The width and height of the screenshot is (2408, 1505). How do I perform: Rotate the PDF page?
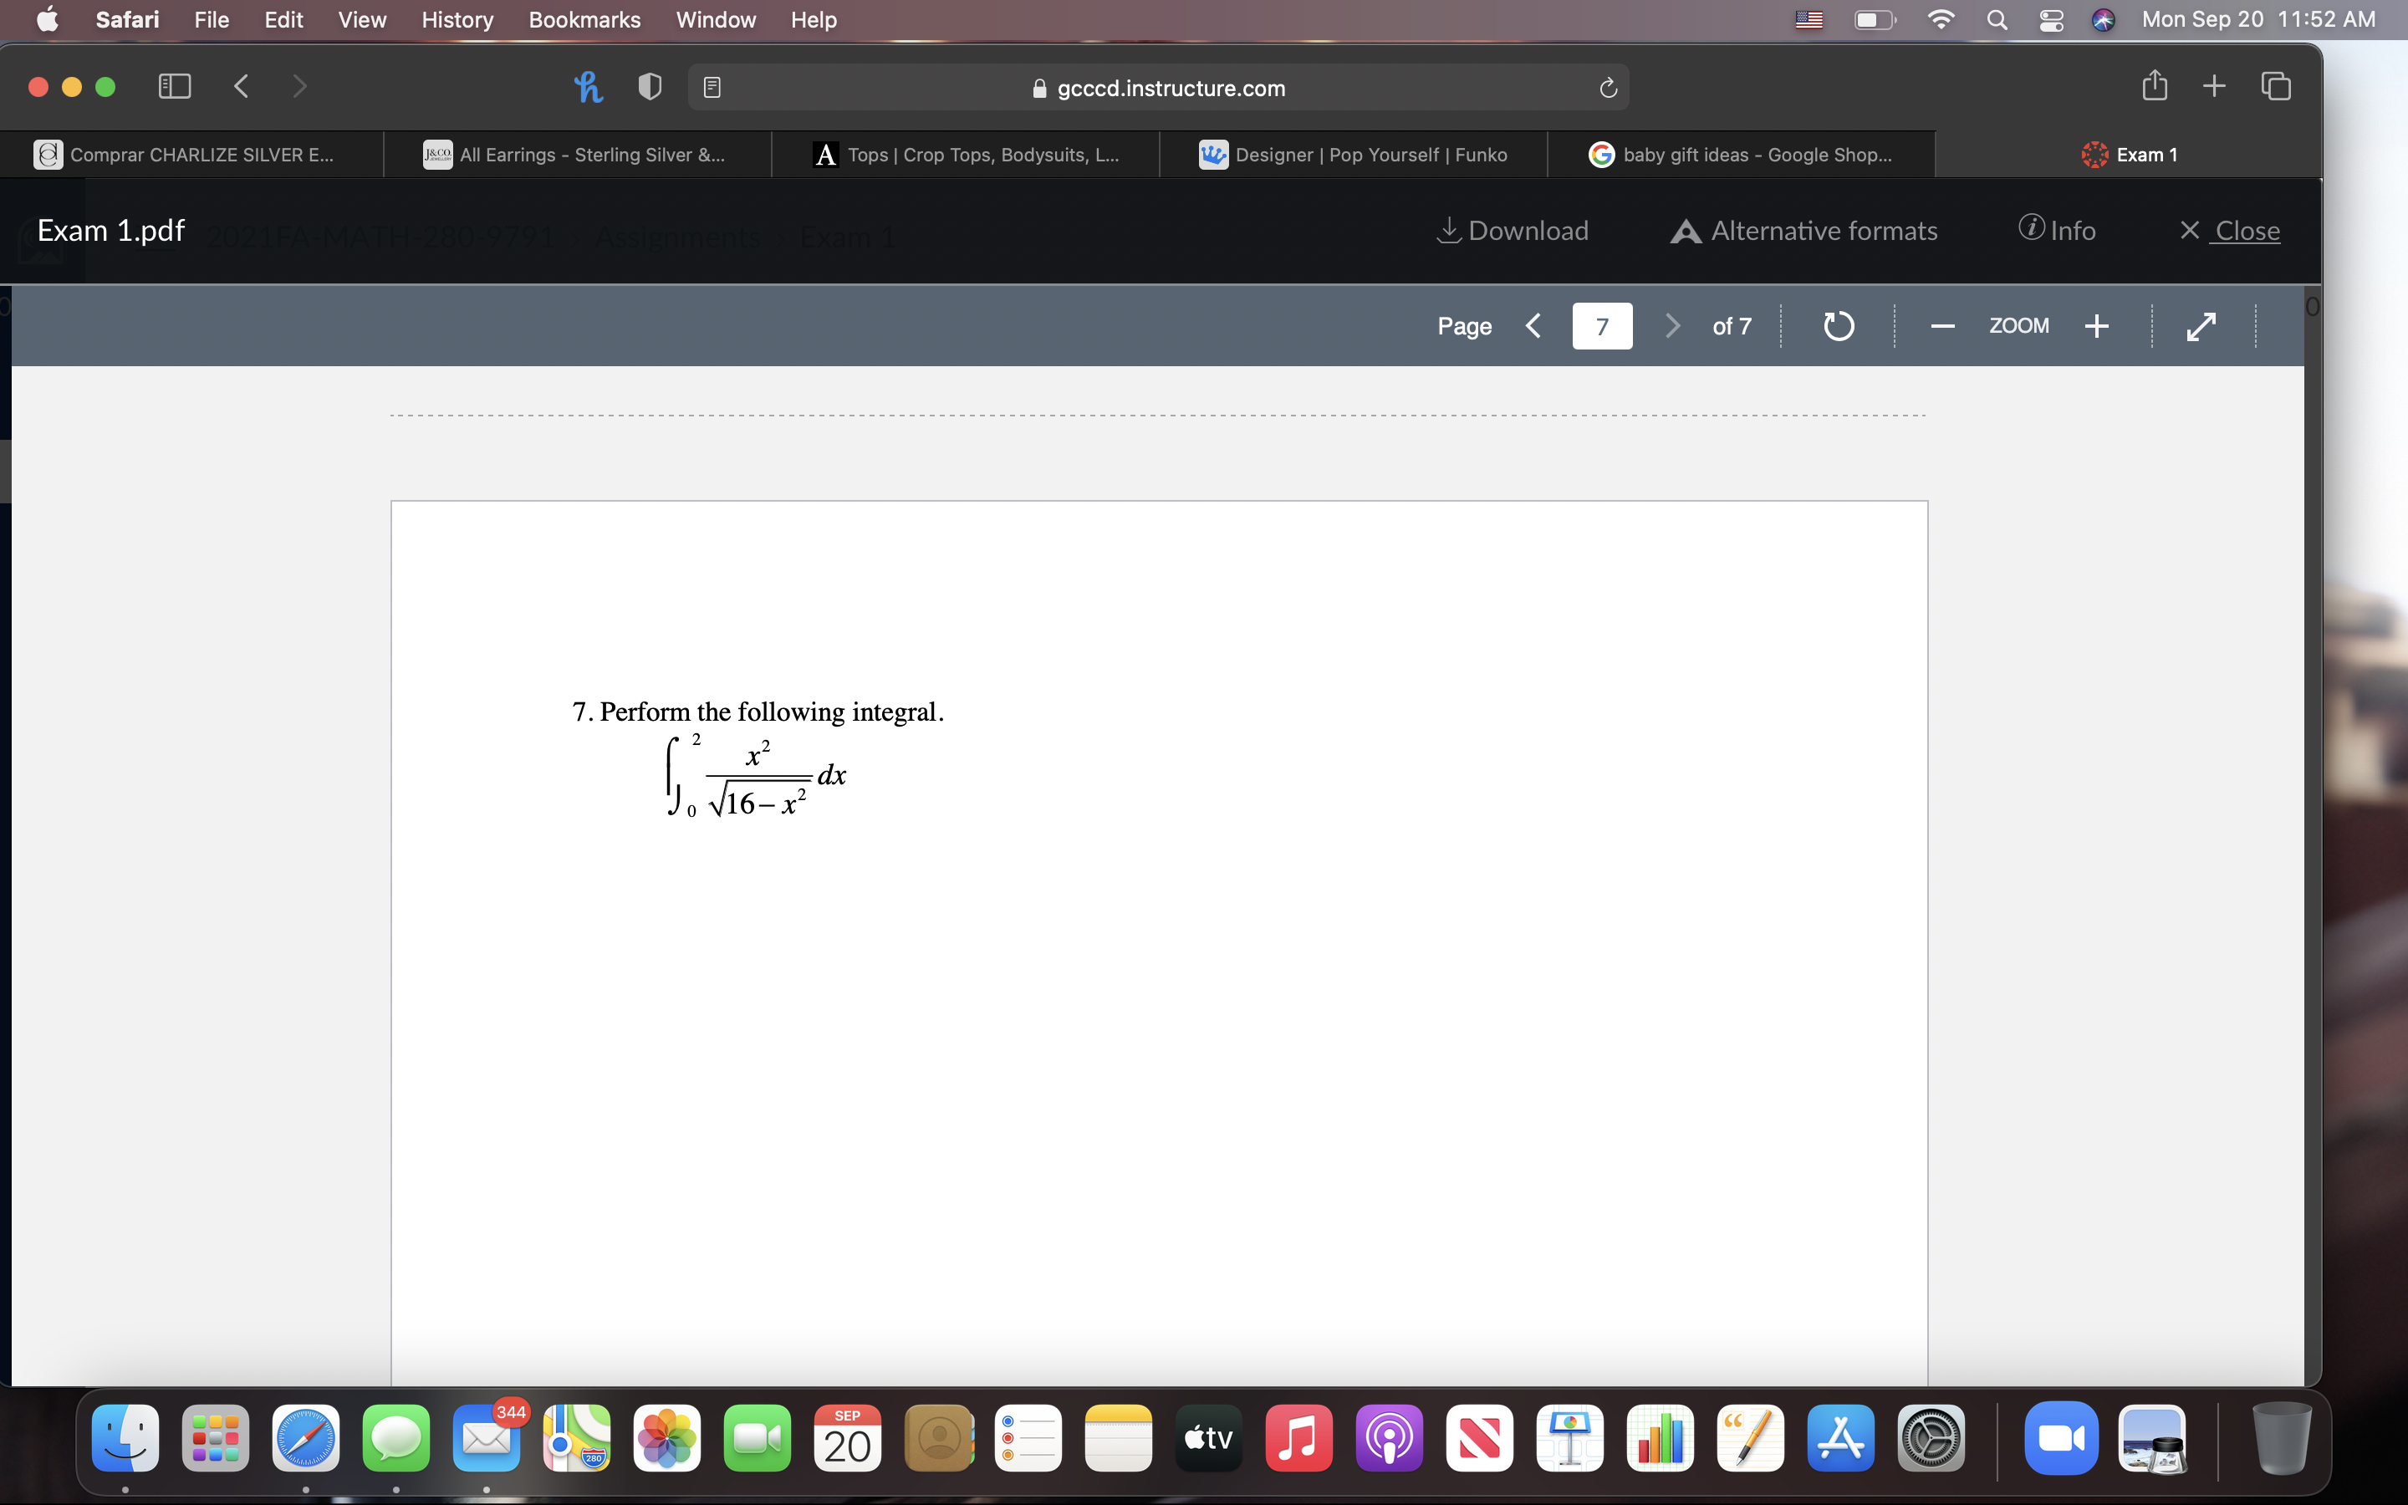pyautogui.click(x=1838, y=325)
